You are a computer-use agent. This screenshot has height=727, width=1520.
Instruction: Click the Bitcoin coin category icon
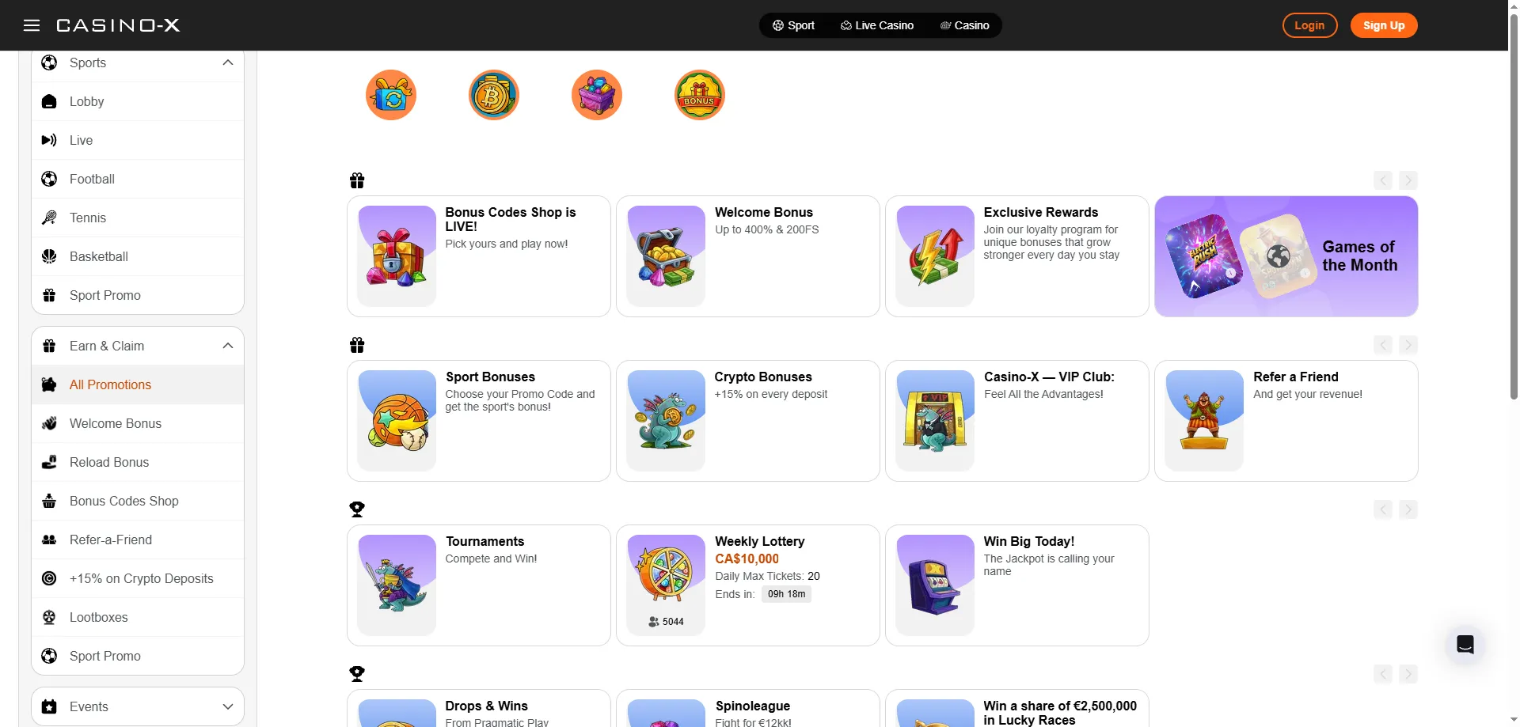point(494,95)
